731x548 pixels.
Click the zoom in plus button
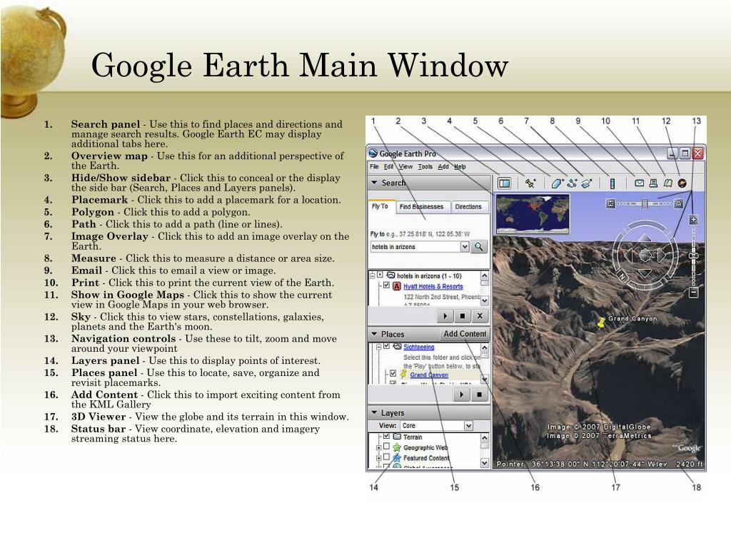(x=693, y=220)
